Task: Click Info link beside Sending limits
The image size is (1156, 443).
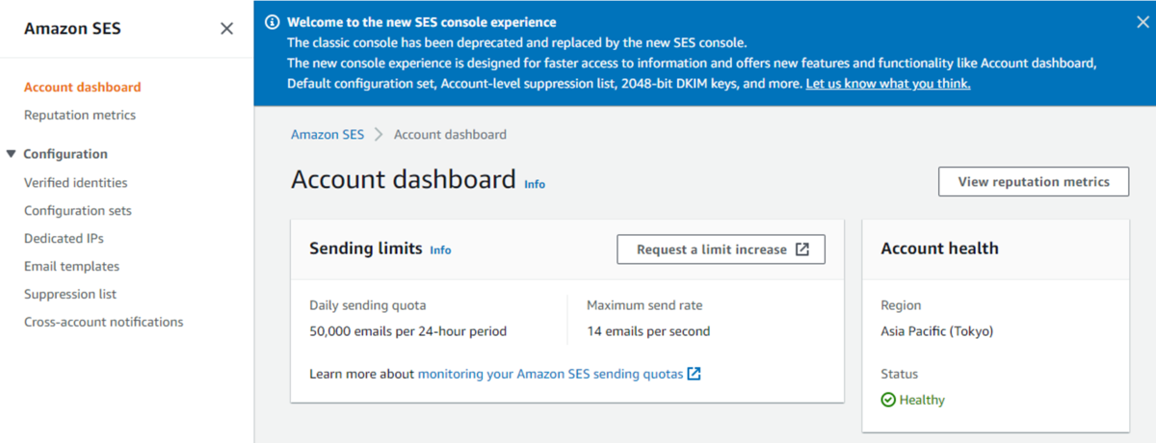Action: pos(440,250)
